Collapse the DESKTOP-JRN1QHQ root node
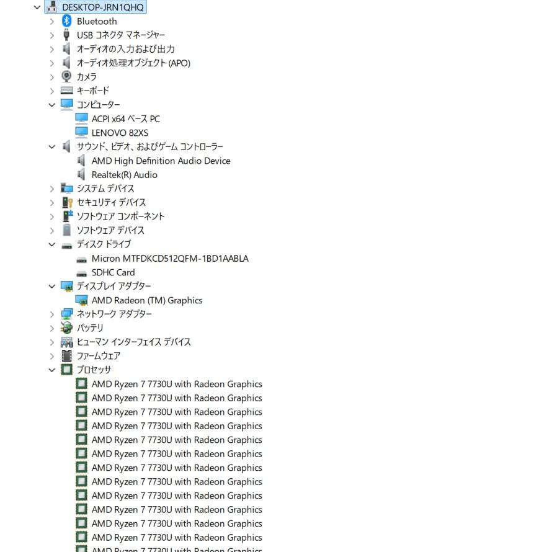This screenshot has width=552, height=552. tap(37, 7)
